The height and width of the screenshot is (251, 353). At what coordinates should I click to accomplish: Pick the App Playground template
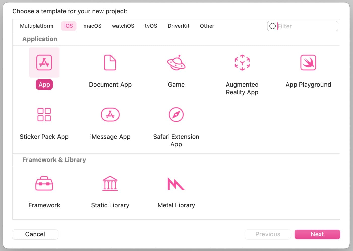click(308, 68)
